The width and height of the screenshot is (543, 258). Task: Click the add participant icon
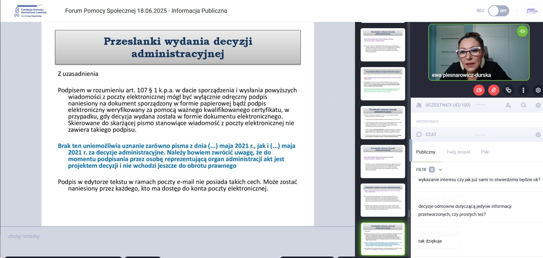tap(508, 105)
